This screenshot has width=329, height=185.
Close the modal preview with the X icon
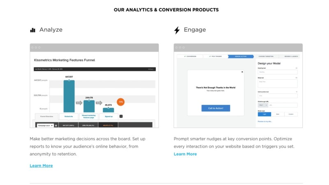point(242,72)
